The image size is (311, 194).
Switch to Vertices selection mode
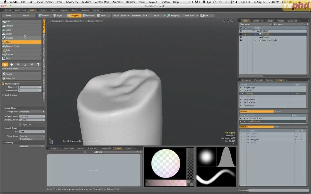tap(44, 15)
